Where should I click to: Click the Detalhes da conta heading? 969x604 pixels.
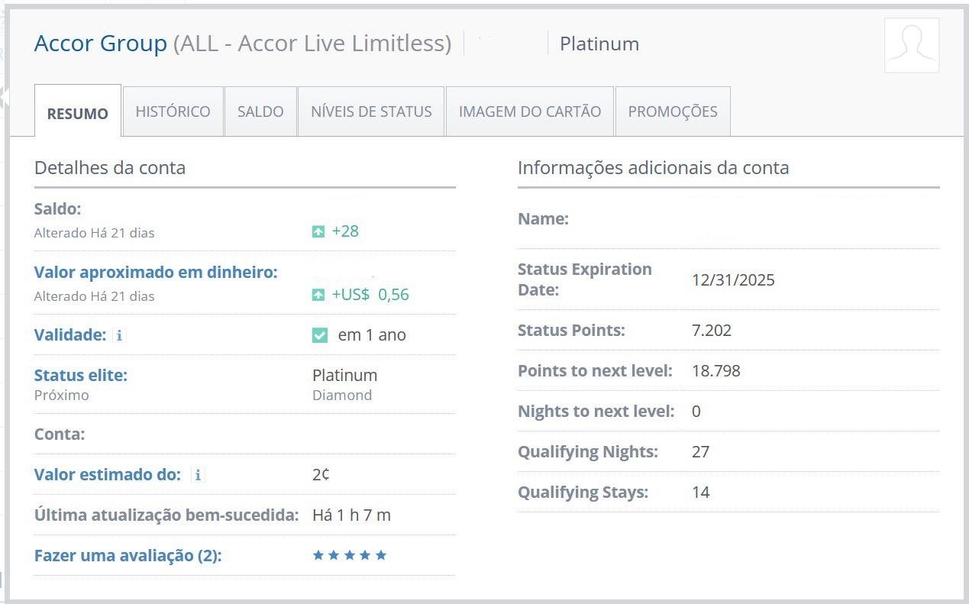pyautogui.click(x=110, y=167)
